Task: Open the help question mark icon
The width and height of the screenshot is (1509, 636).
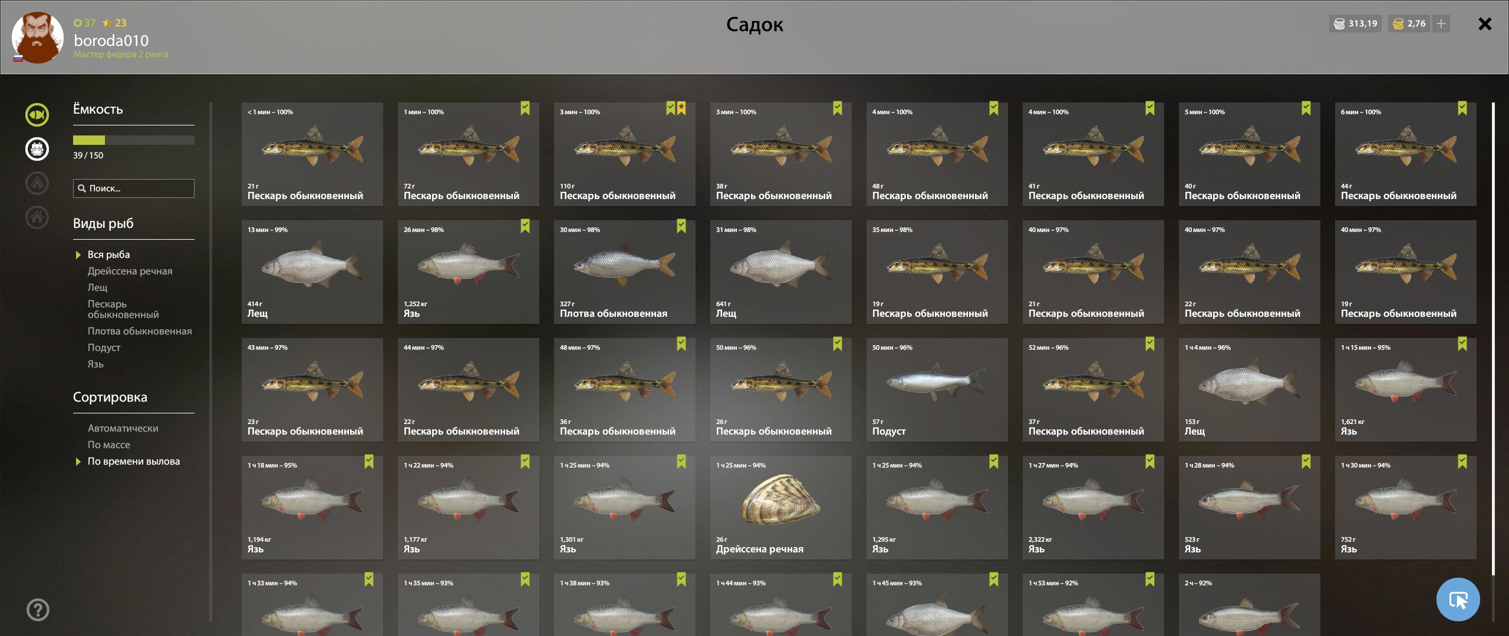Action: point(38,609)
